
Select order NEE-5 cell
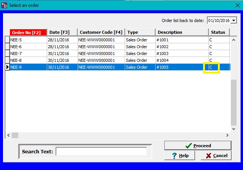28,40
